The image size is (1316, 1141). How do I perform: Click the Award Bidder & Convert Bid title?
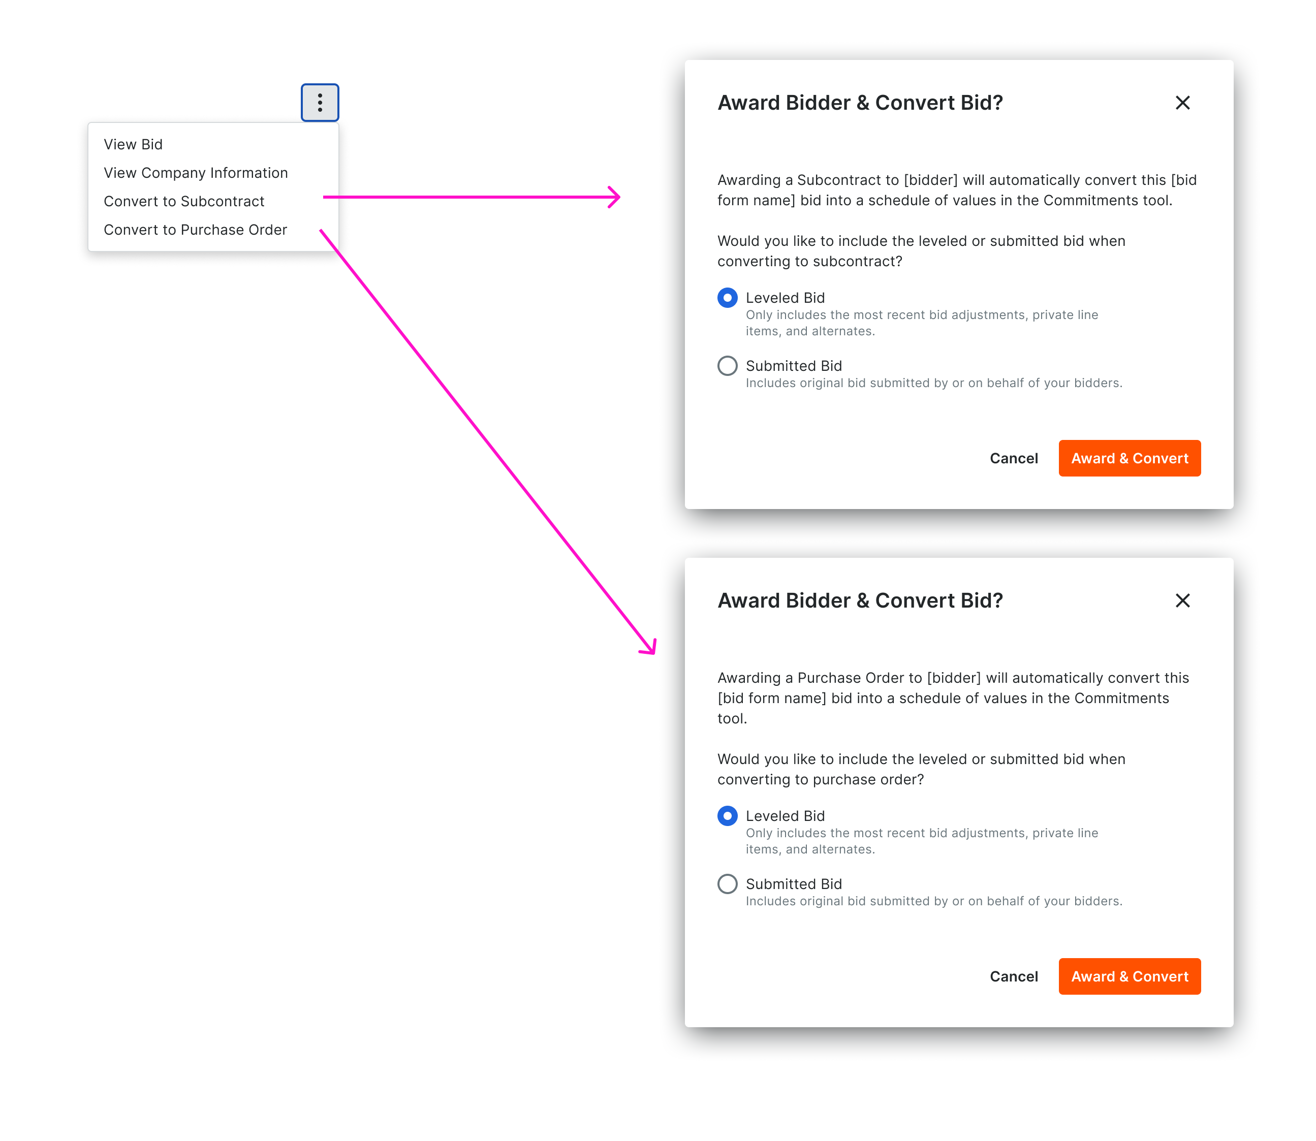click(x=861, y=103)
